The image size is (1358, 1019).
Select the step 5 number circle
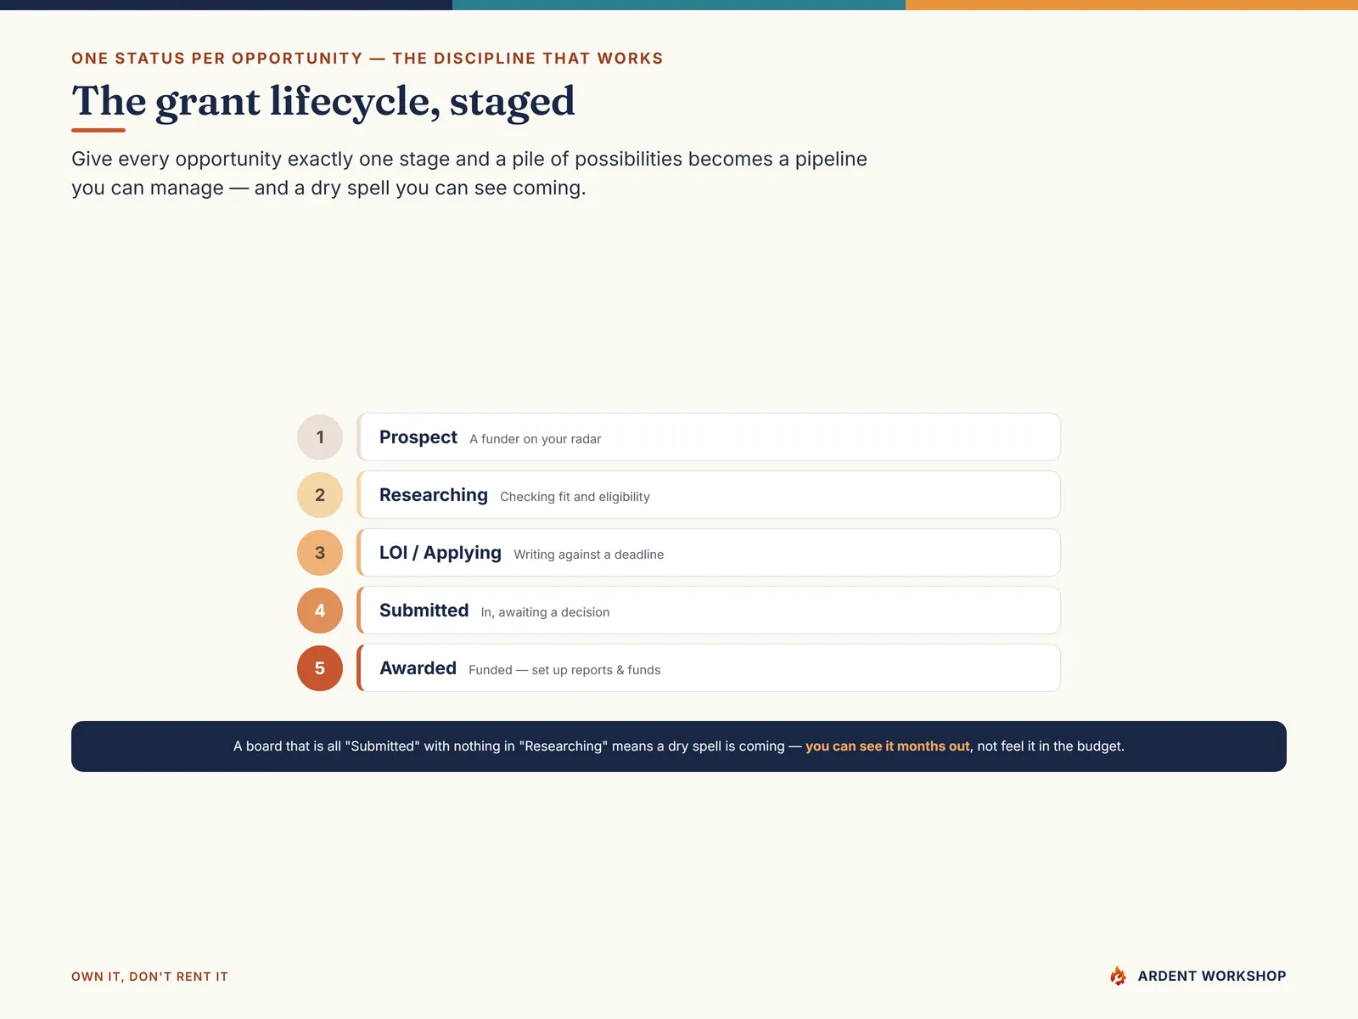click(320, 668)
